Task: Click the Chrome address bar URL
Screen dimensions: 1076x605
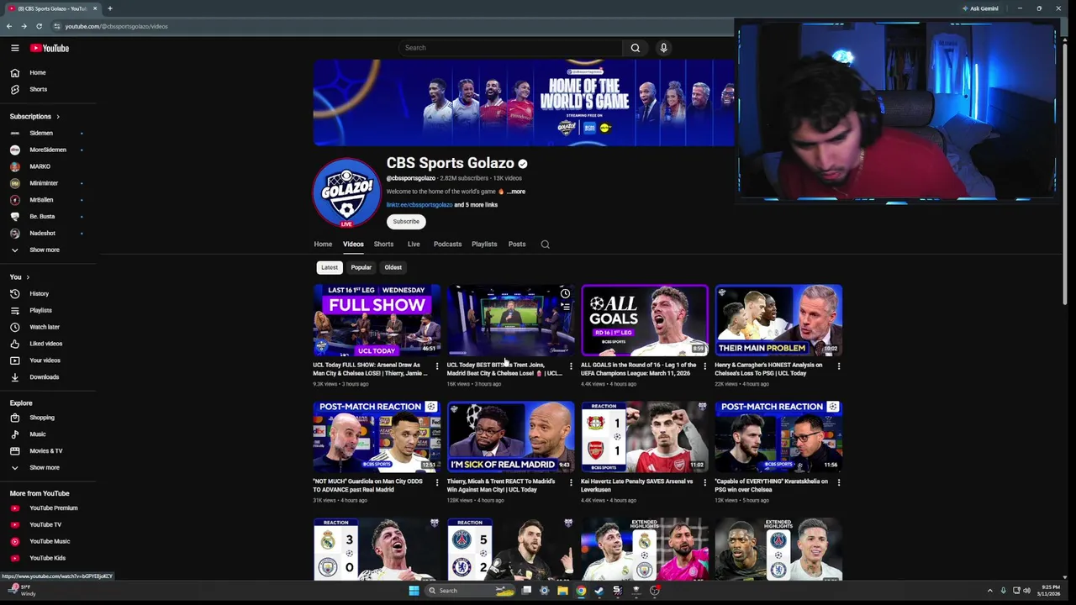Action: [x=117, y=26]
